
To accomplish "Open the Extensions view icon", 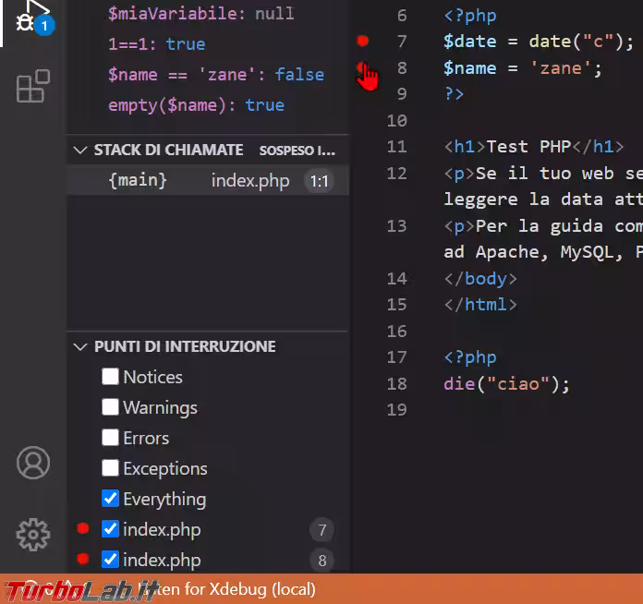I will [x=33, y=87].
